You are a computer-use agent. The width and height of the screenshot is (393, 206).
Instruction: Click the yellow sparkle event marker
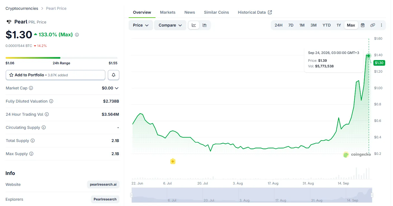click(x=173, y=161)
